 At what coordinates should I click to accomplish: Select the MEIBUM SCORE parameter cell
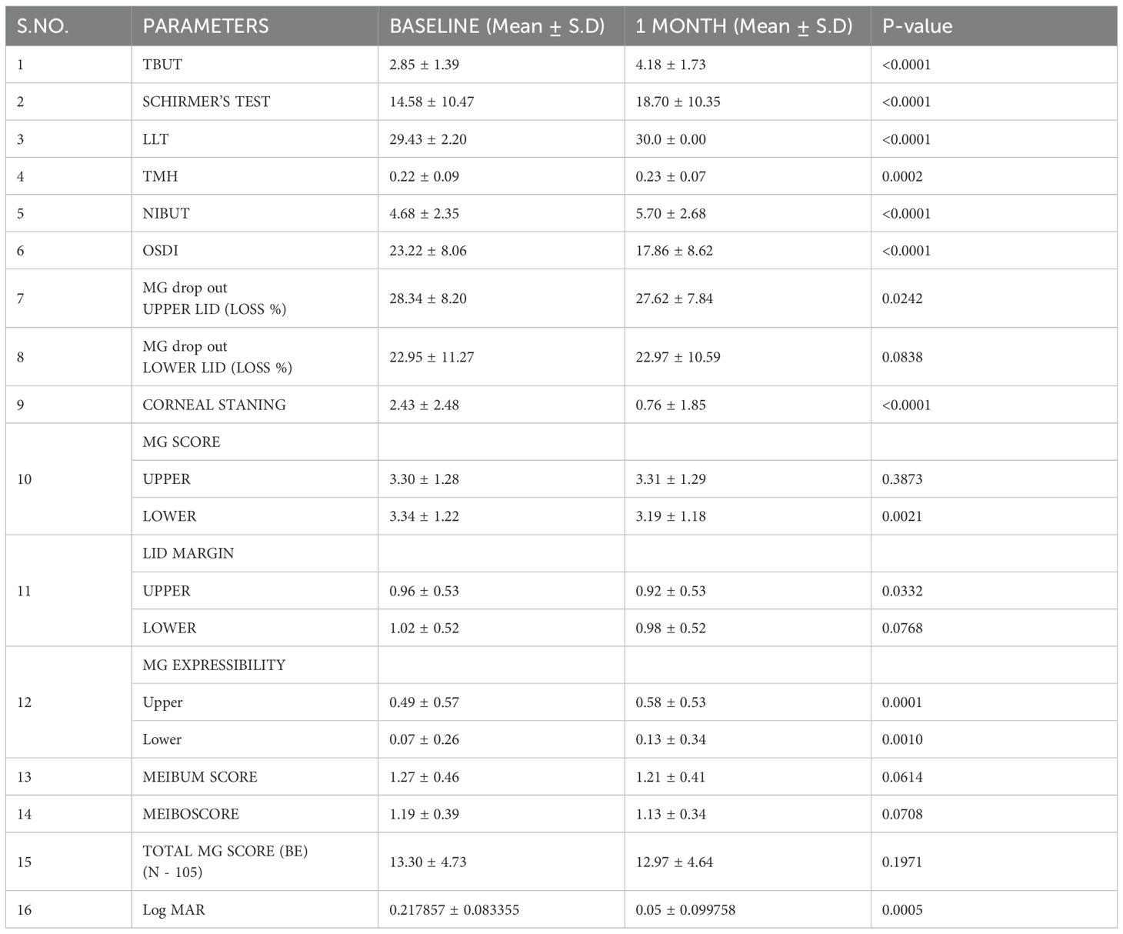tap(200, 777)
